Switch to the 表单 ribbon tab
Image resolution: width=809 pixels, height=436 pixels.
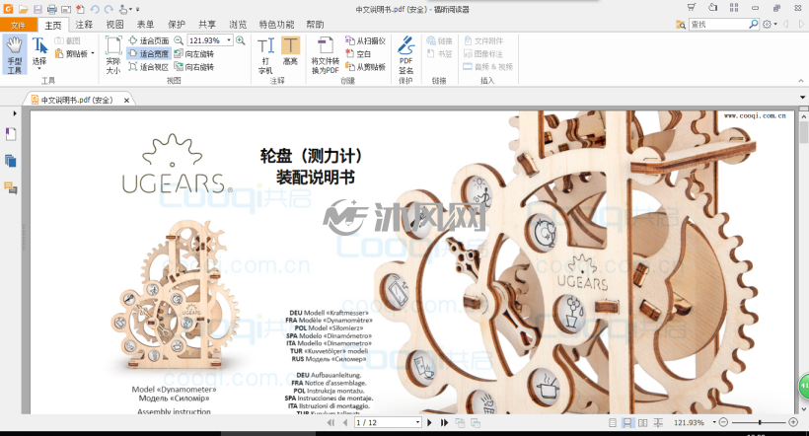click(x=145, y=25)
